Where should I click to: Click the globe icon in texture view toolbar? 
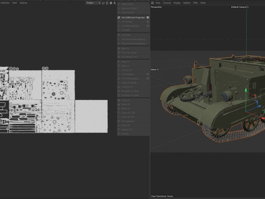[111, 3]
